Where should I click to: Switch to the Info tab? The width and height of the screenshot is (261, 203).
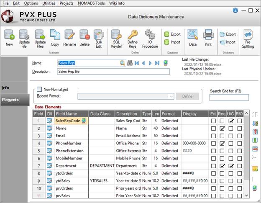(6, 87)
